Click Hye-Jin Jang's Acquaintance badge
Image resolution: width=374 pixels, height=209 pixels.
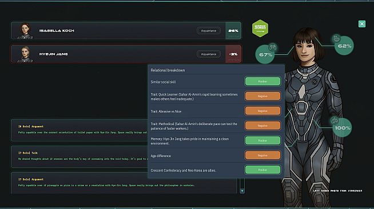coord(209,54)
